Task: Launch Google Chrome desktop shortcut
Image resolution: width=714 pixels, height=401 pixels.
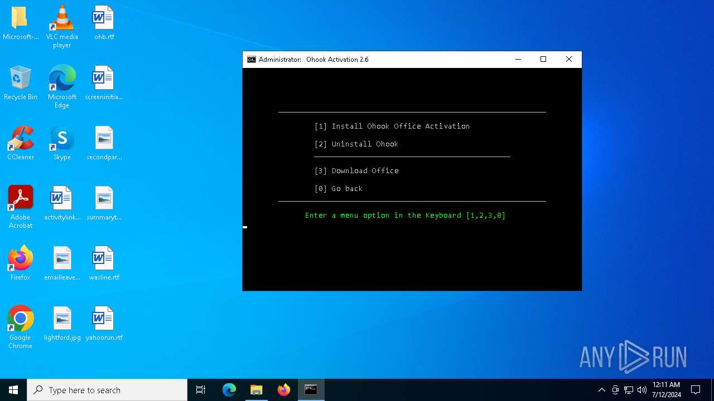Action: [21, 327]
